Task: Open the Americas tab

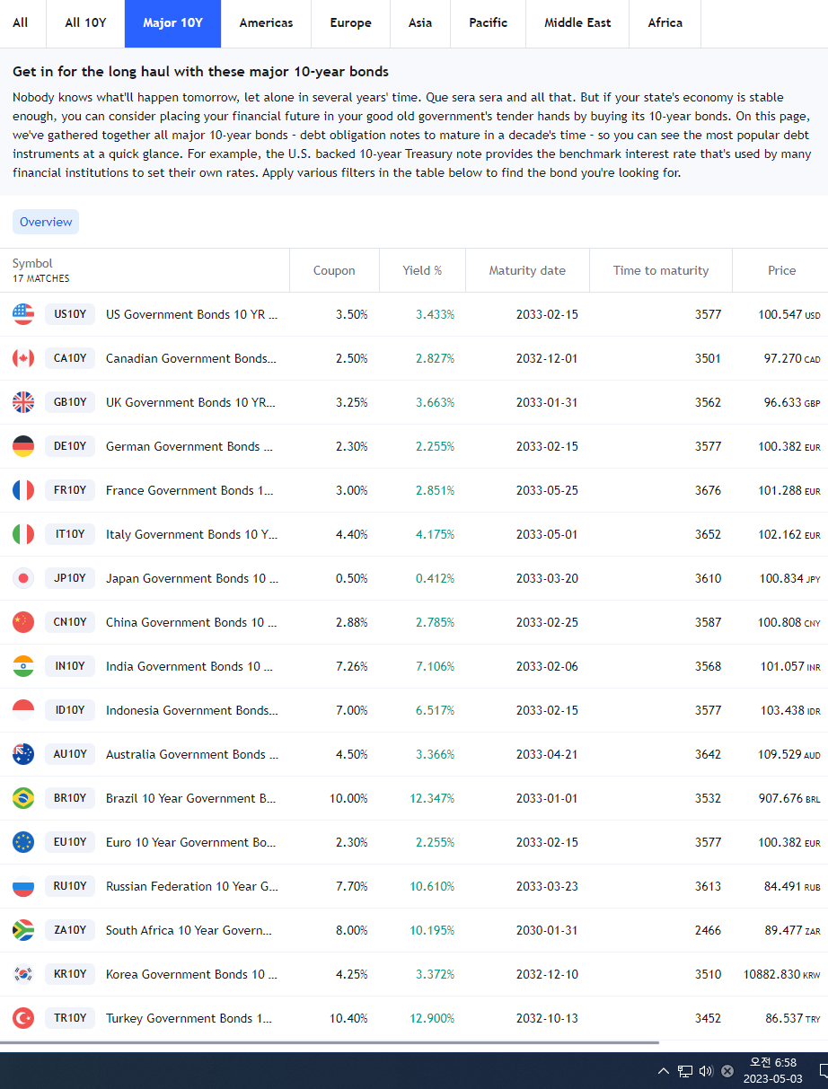Action: point(266,23)
